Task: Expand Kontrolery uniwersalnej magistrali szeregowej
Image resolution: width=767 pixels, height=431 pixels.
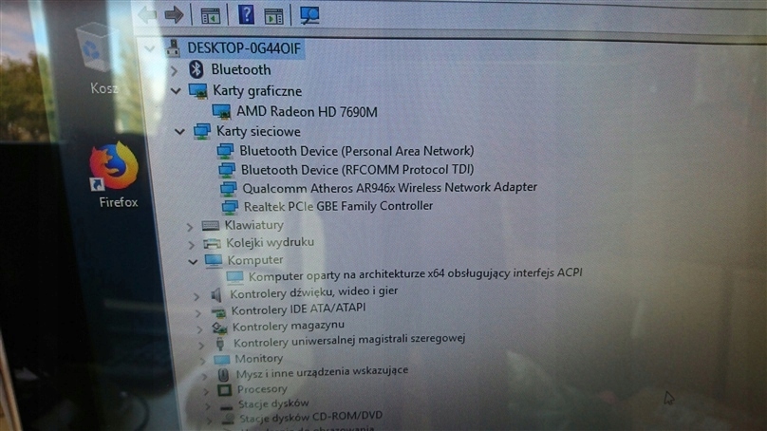Action: 201,346
